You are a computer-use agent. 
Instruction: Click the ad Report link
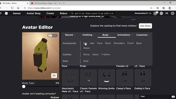[x=133, y=20]
